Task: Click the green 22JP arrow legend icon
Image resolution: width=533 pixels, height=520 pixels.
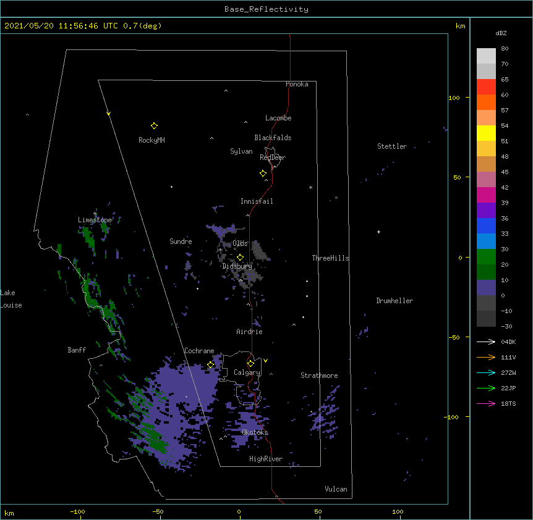Action: click(x=486, y=388)
